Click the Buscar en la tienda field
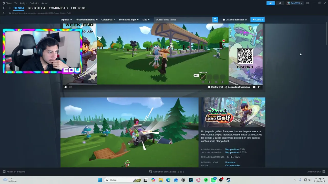The width and height of the screenshot is (328, 184). tap(183, 20)
